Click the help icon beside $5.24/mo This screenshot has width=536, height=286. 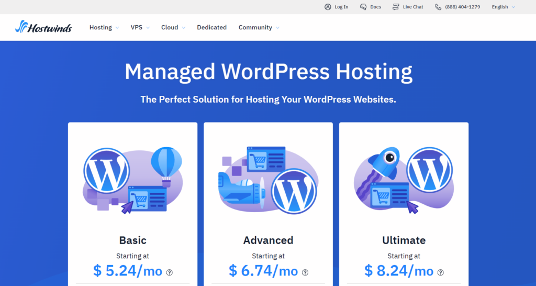pyautogui.click(x=170, y=272)
